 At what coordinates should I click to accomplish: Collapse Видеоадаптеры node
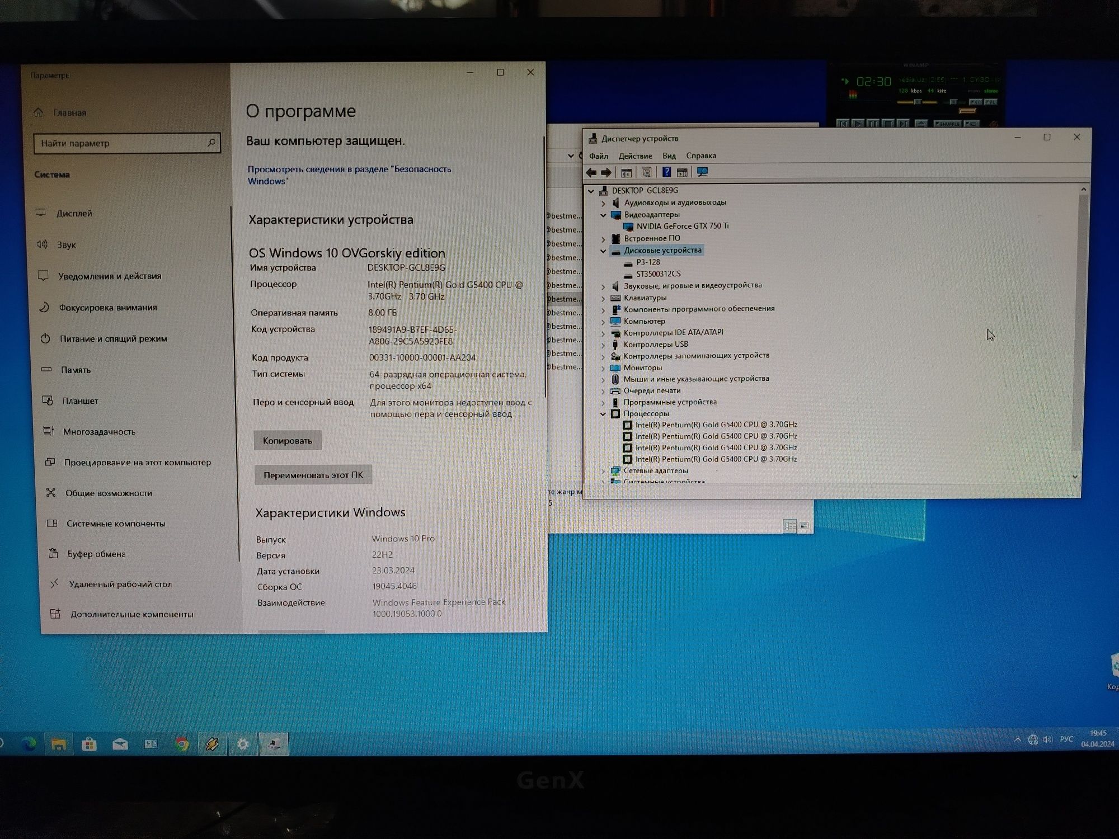click(x=603, y=215)
